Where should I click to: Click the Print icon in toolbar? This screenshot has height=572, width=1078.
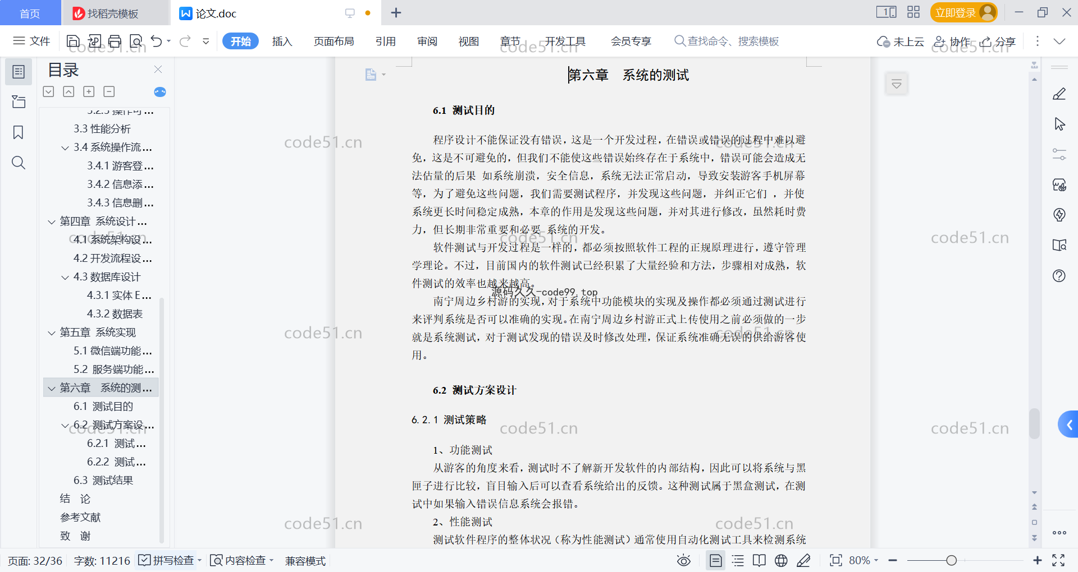coord(115,41)
